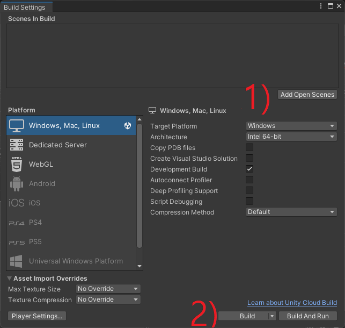Image resolution: width=345 pixels, height=328 pixels.
Task: Open Player Settings
Action: coord(37,316)
